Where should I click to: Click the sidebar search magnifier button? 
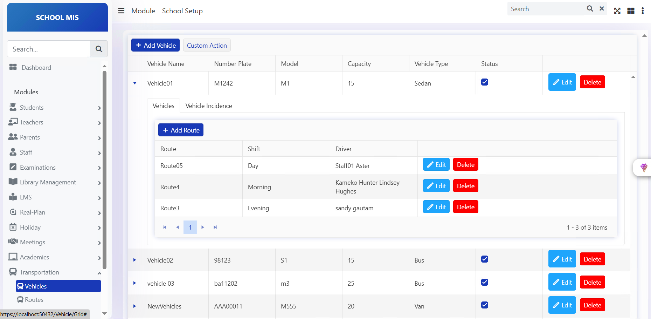(99, 49)
